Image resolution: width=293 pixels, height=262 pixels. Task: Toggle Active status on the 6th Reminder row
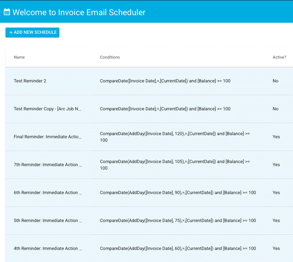(276, 192)
